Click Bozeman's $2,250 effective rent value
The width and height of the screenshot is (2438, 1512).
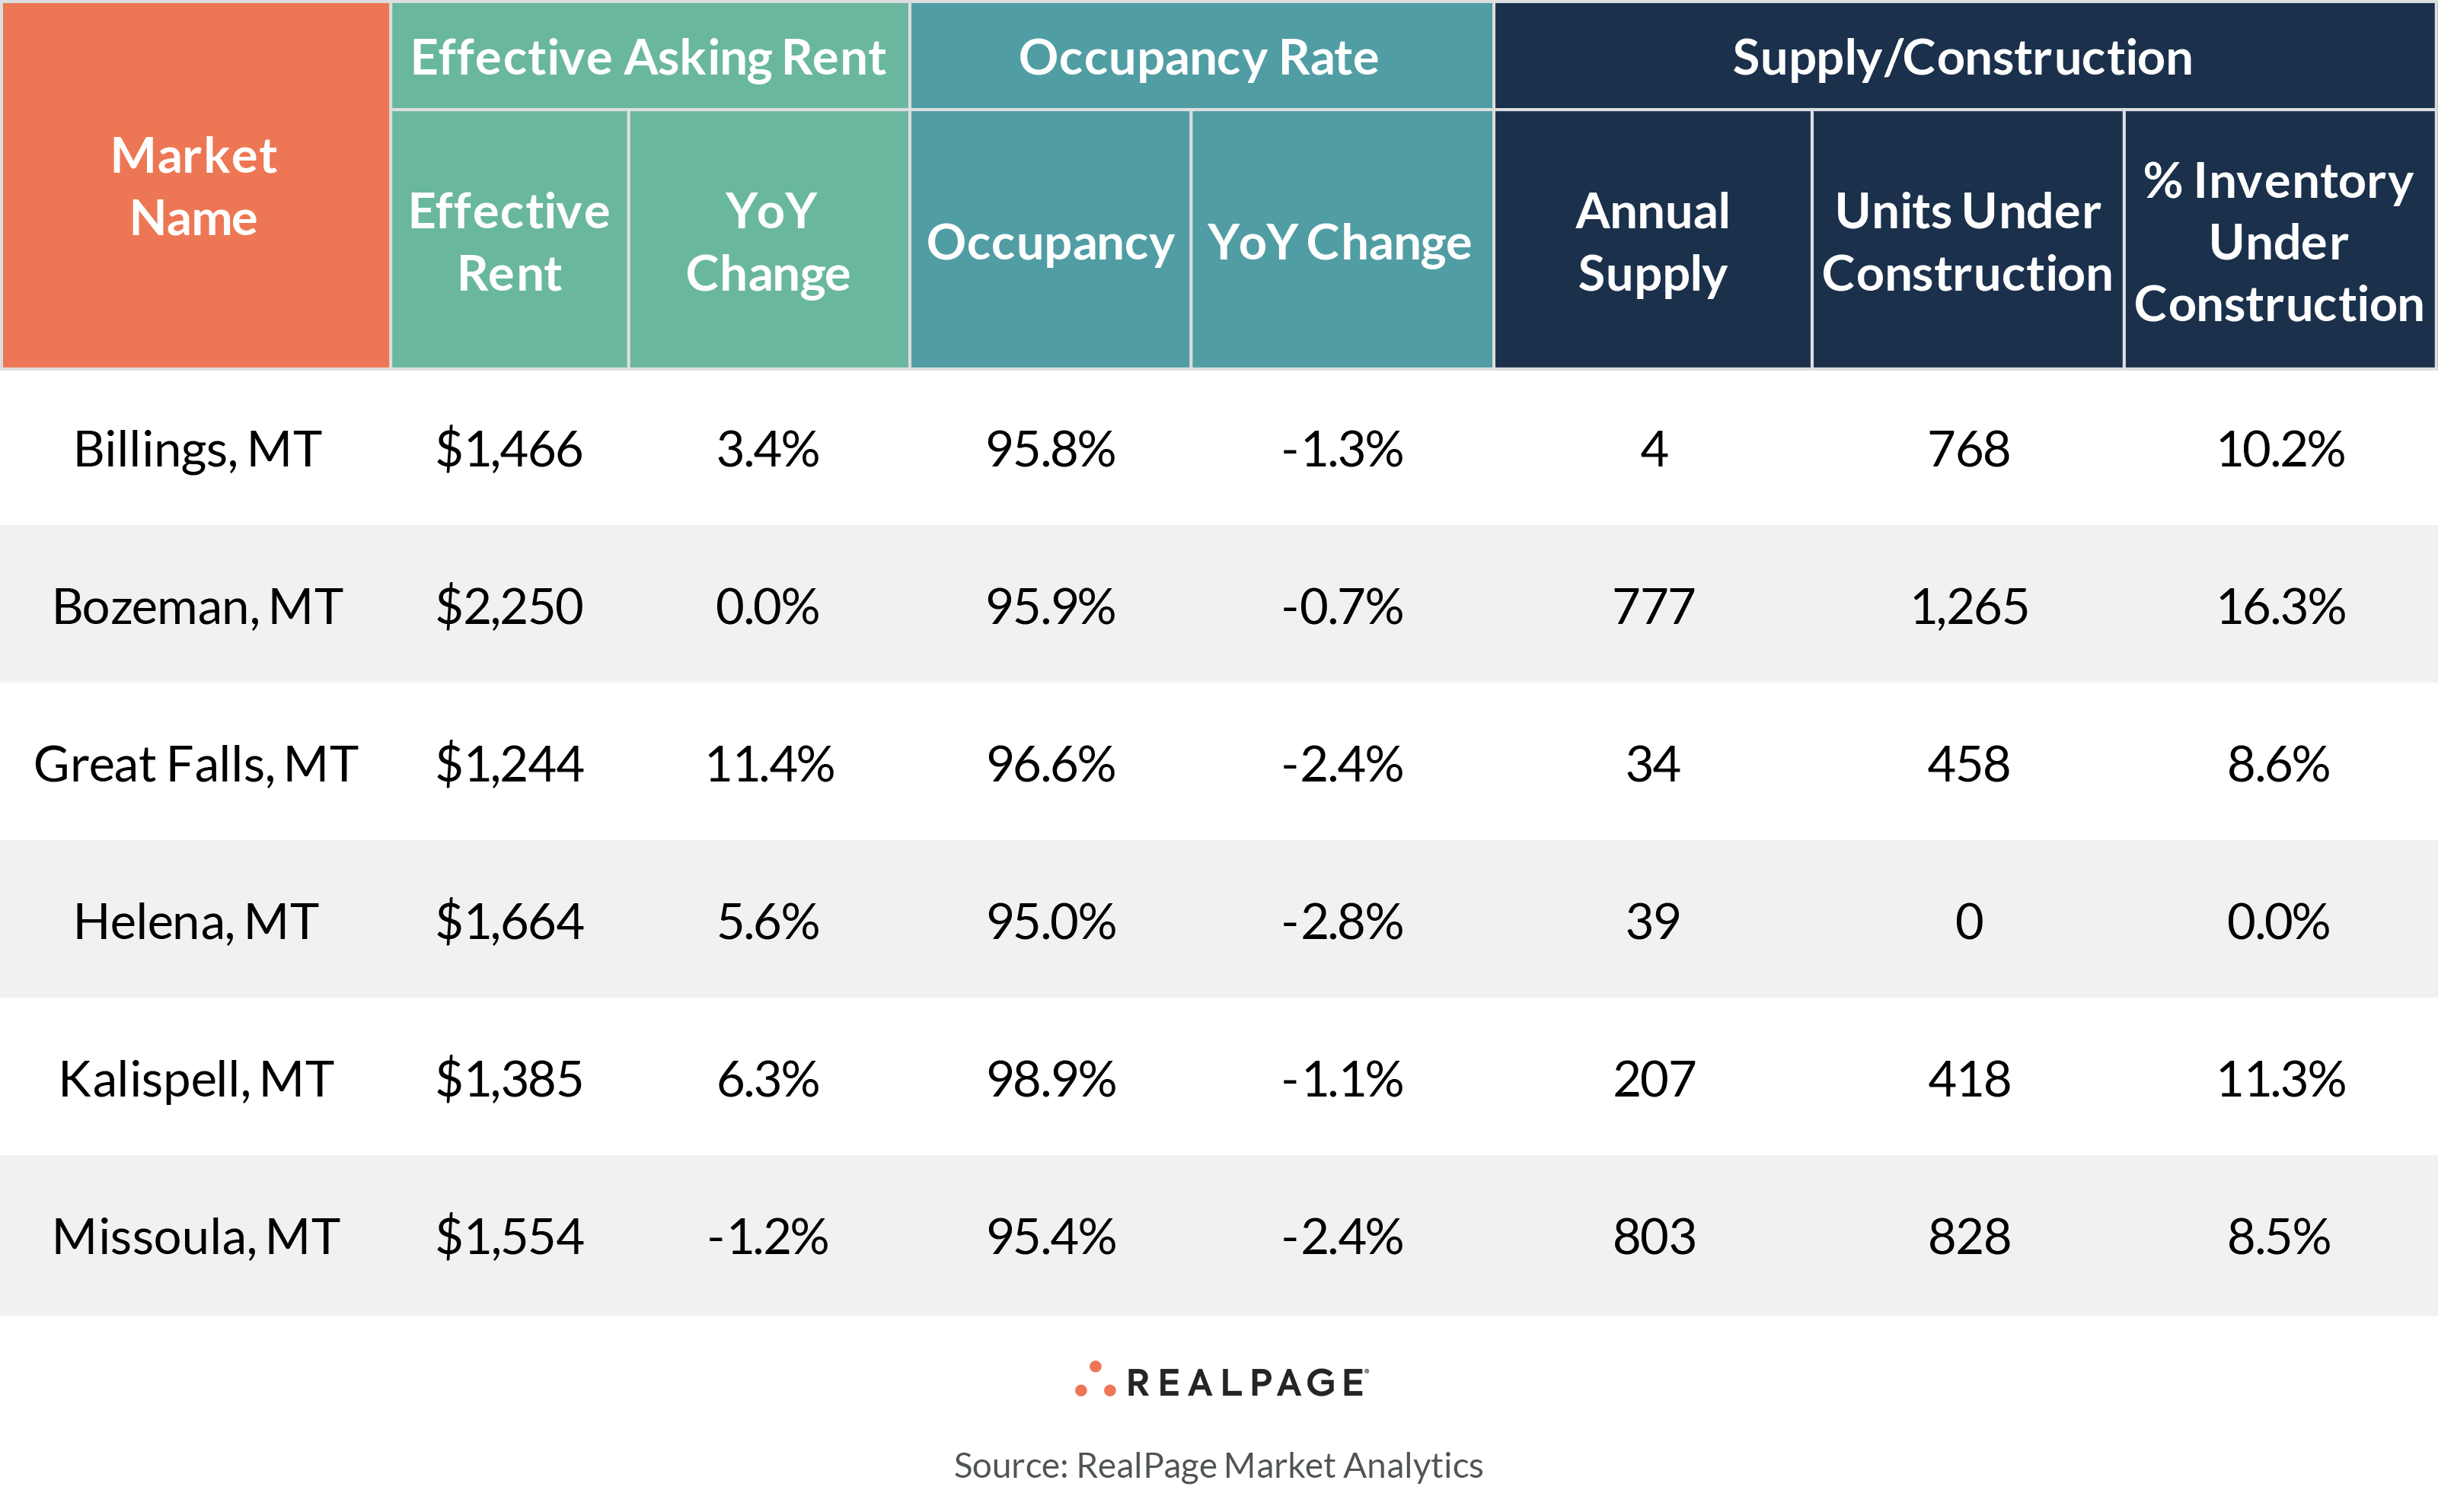pyautogui.click(x=509, y=606)
